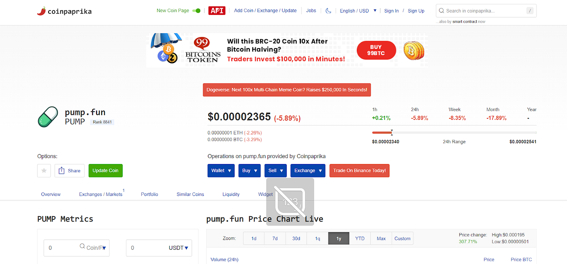Open Add Coin / Exchange / Update link

(x=265, y=11)
